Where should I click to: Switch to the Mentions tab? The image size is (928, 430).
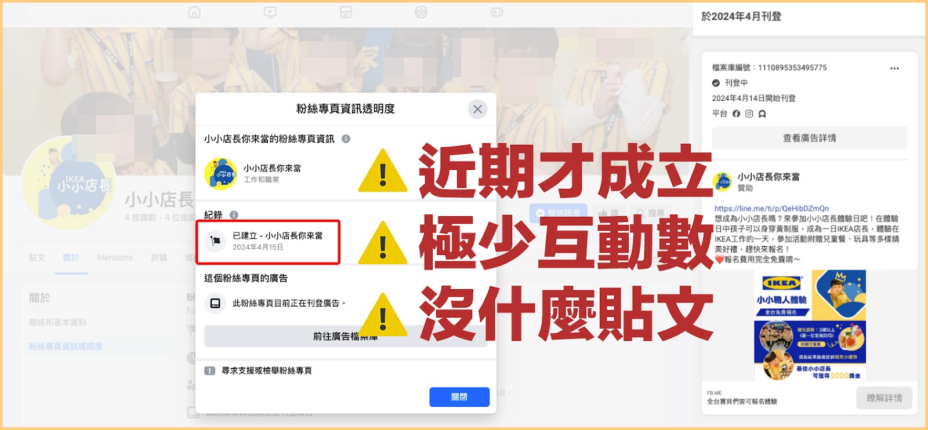point(115,258)
